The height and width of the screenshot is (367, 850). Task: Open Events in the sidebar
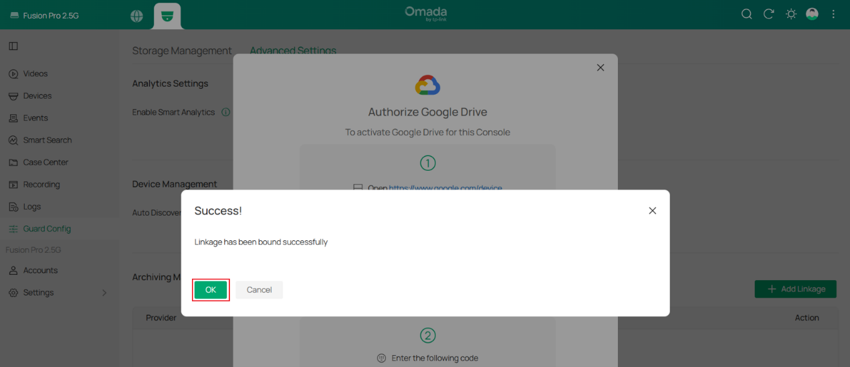pyautogui.click(x=60, y=117)
